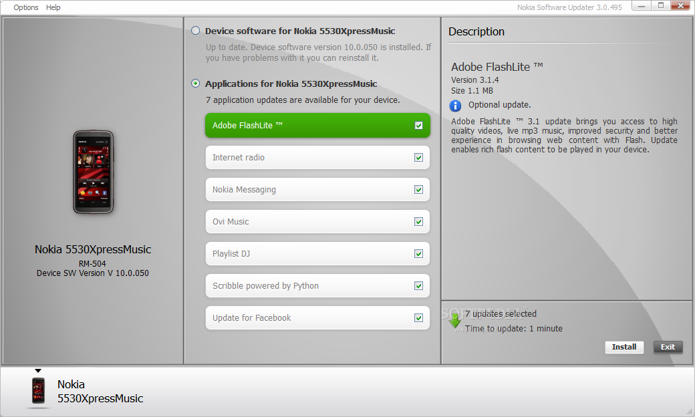
Task: Click the blue info icon beside Optional update
Action: coord(455,106)
